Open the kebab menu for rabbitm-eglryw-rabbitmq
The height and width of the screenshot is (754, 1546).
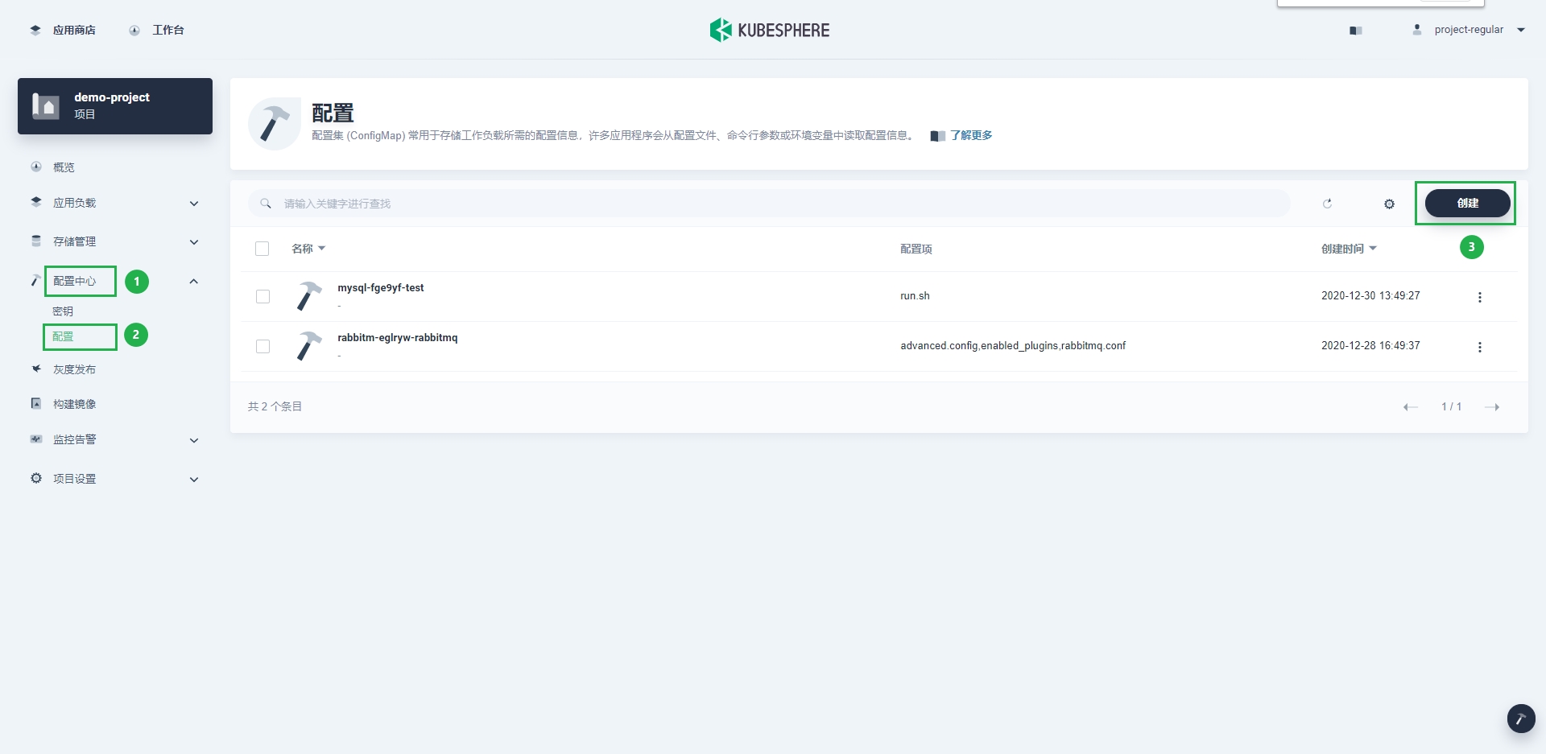1480,347
